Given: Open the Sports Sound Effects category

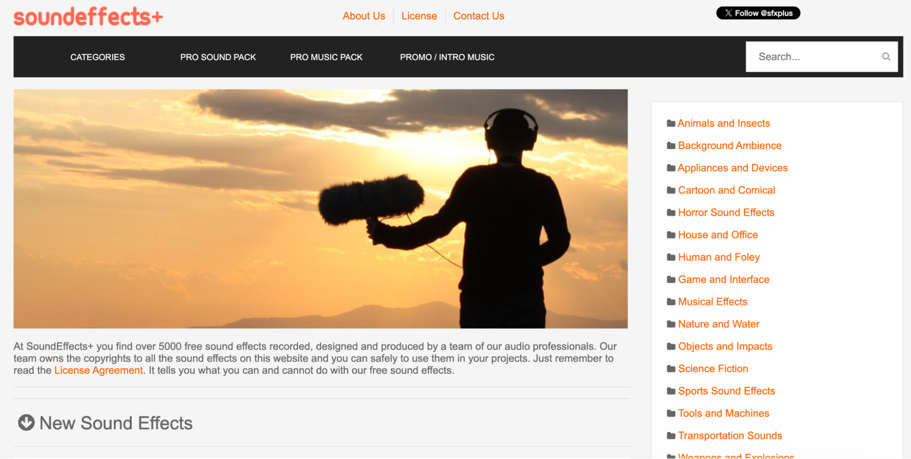Looking at the screenshot, I should coord(726,391).
